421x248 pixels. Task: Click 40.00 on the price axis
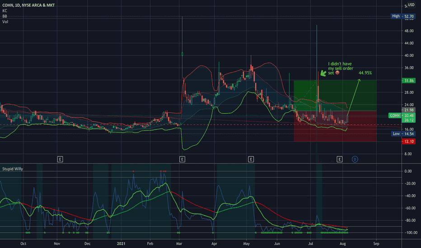click(x=409, y=55)
